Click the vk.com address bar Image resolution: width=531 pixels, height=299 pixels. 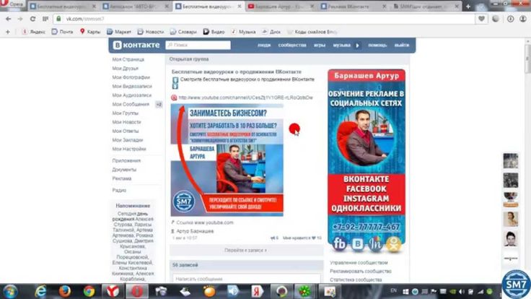click(264, 19)
